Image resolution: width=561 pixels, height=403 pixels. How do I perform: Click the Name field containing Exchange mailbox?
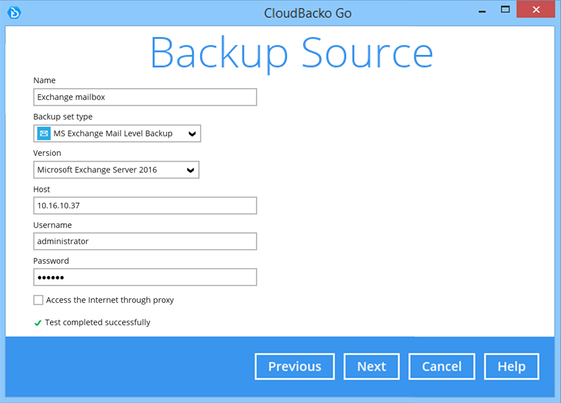coord(145,97)
